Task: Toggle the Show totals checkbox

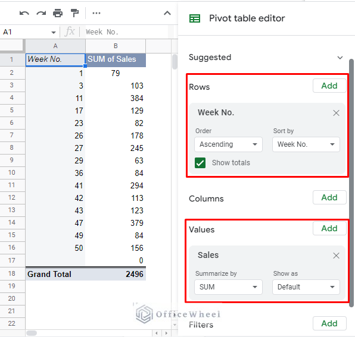Action: [x=200, y=163]
